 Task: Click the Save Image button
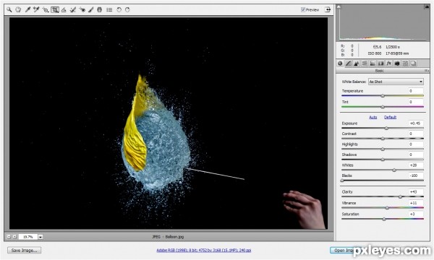(x=25, y=251)
